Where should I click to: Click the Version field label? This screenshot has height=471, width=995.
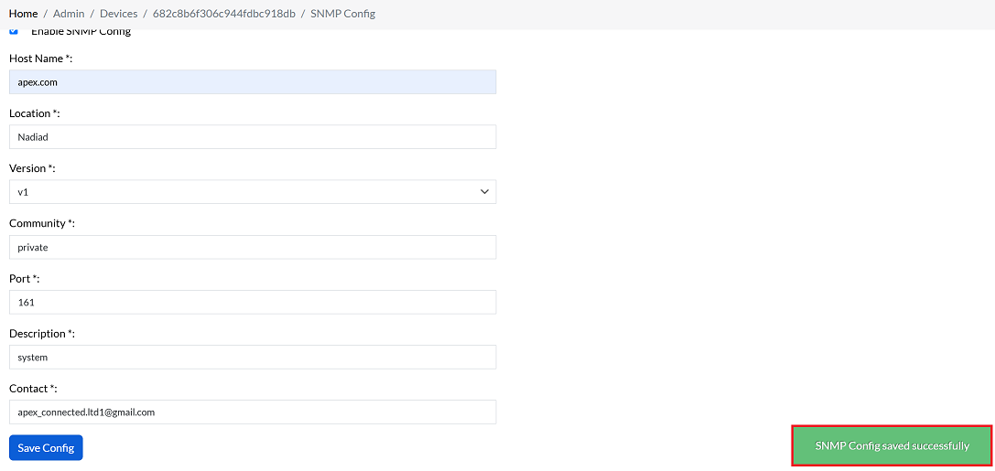click(x=29, y=168)
